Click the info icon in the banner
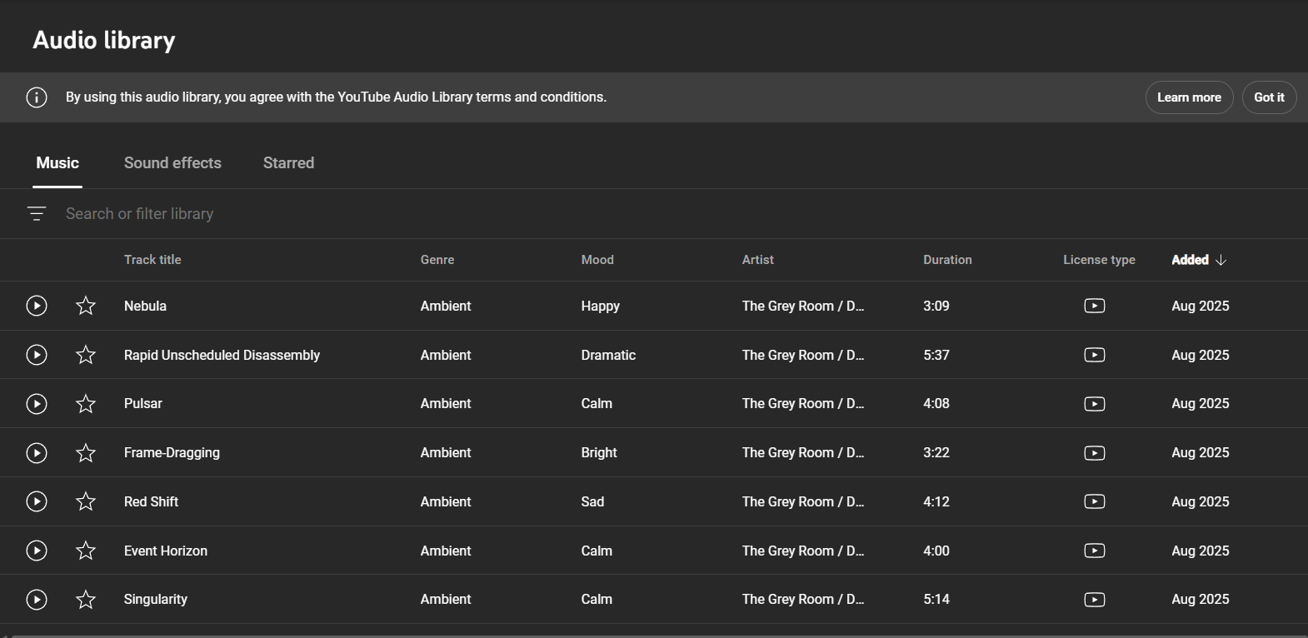The width and height of the screenshot is (1308, 638). click(x=37, y=97)
